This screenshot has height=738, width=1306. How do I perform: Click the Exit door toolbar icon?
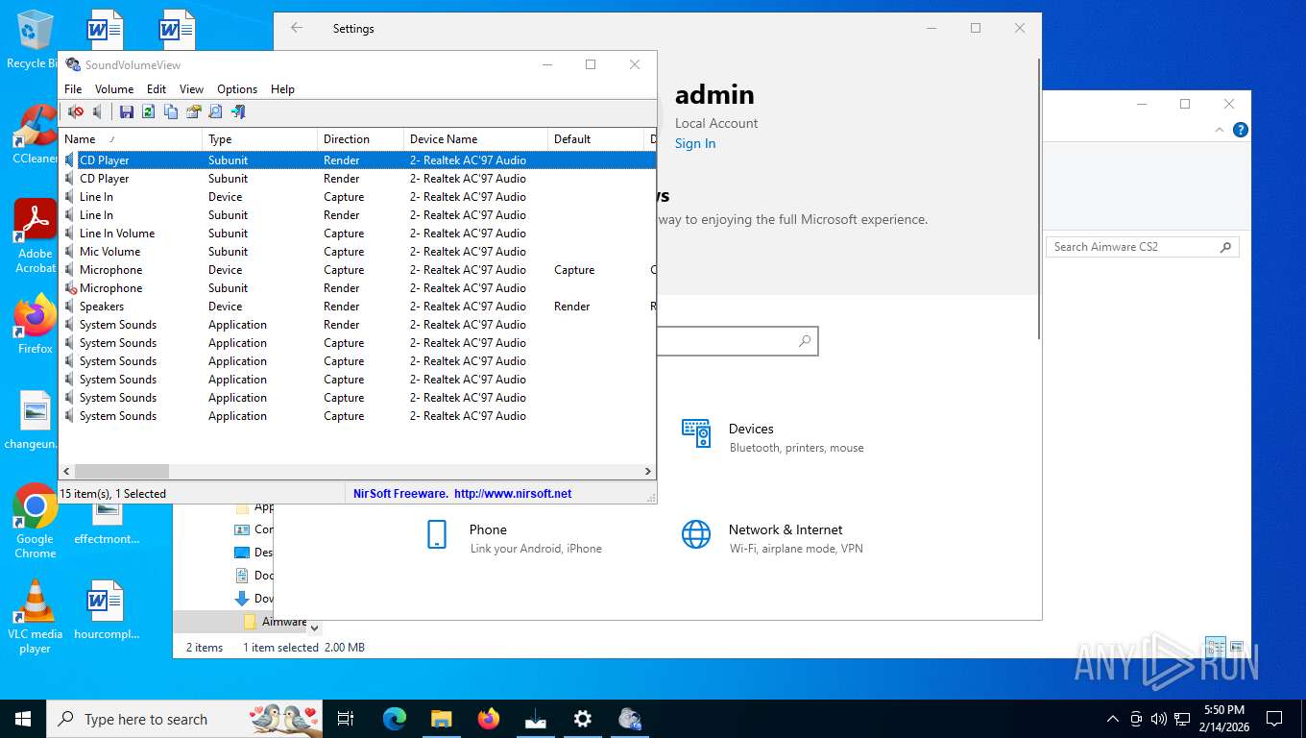click(x=238, y=112)
